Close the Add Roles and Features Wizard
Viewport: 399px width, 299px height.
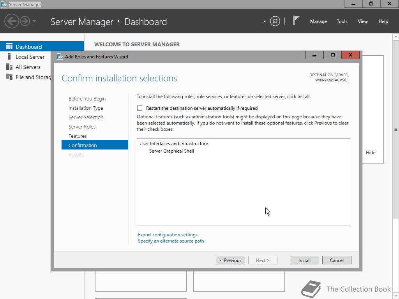point(350,55)
